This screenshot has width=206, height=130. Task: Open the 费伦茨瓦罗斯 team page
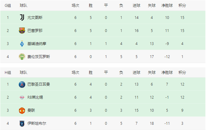point(39,56)
